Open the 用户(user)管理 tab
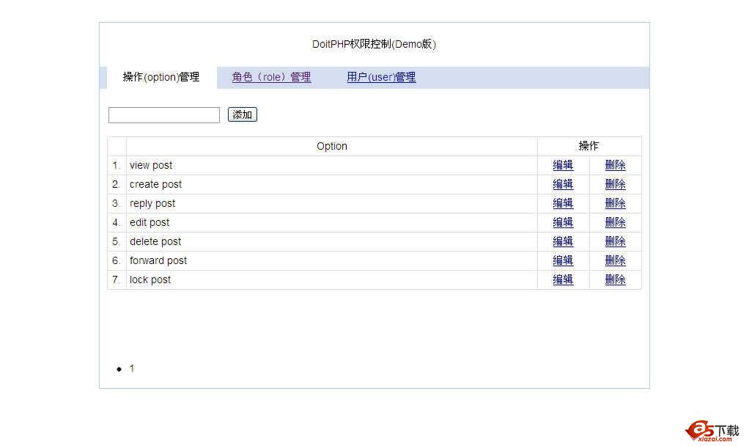This screenshot has width=749, height=446. [x=381, y=77]
